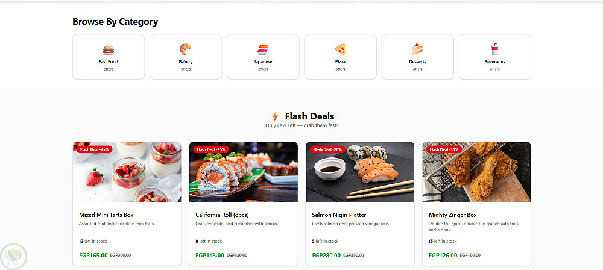Click the Flash Deals lightning bolt icon

point(275,116)
